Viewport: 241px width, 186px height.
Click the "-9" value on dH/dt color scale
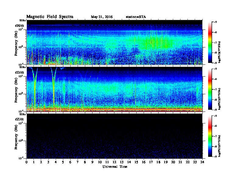click(x=215, y=63)
